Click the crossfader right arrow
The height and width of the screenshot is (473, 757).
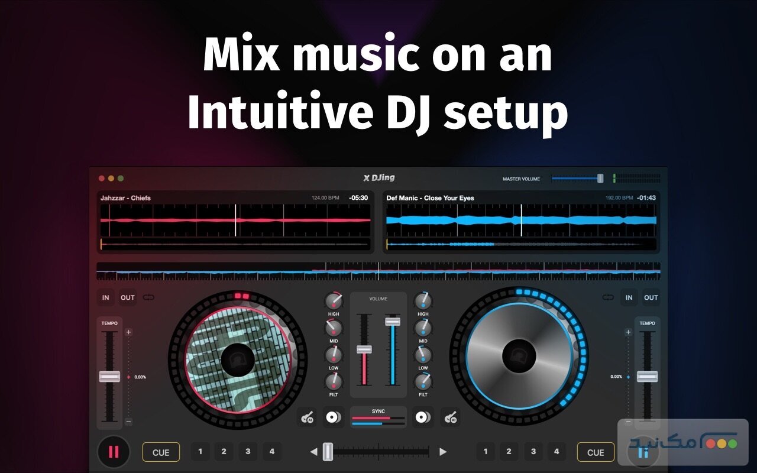pos(443,451)
